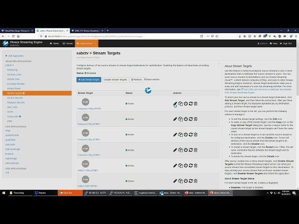Restart the SABC1-360P stream target

tap(191, 181)
